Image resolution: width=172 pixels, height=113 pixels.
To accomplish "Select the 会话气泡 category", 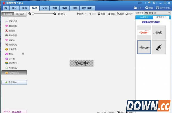I will coord(11,45).
